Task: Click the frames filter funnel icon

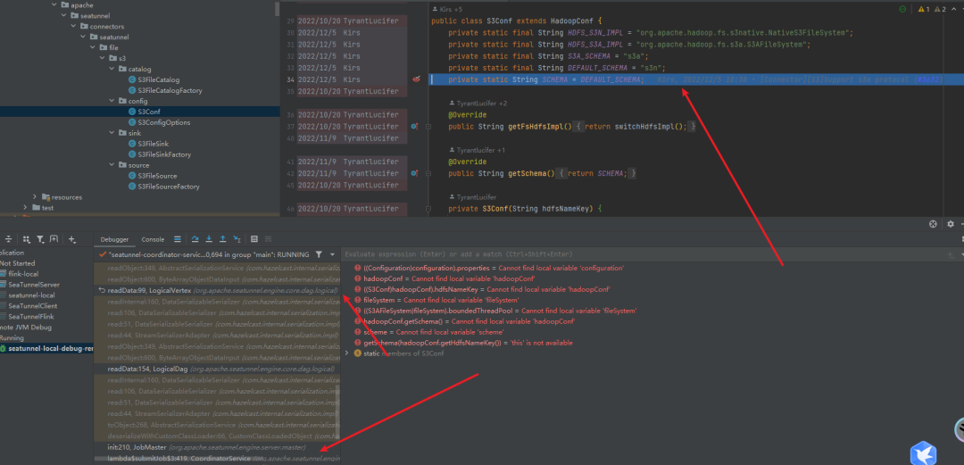Action: point(319,254)
